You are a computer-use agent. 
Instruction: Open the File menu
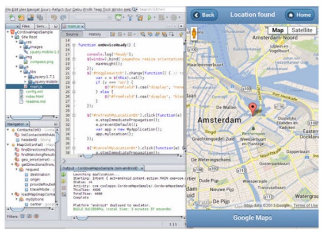[8, 9]
